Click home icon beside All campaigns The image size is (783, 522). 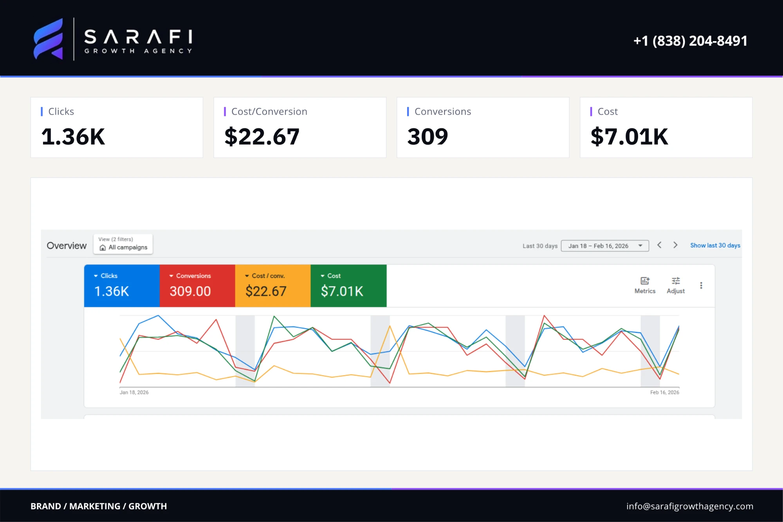pyautogui.click(x=103, y=247)
